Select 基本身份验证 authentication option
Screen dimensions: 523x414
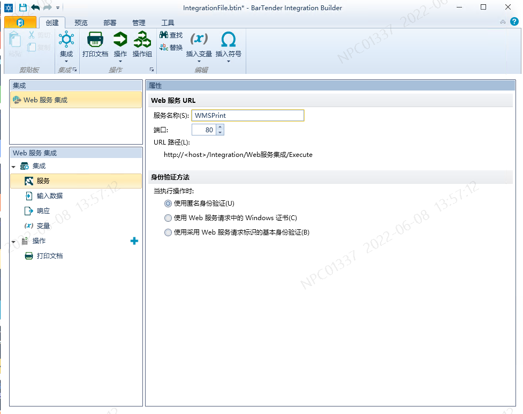[168, 232]
